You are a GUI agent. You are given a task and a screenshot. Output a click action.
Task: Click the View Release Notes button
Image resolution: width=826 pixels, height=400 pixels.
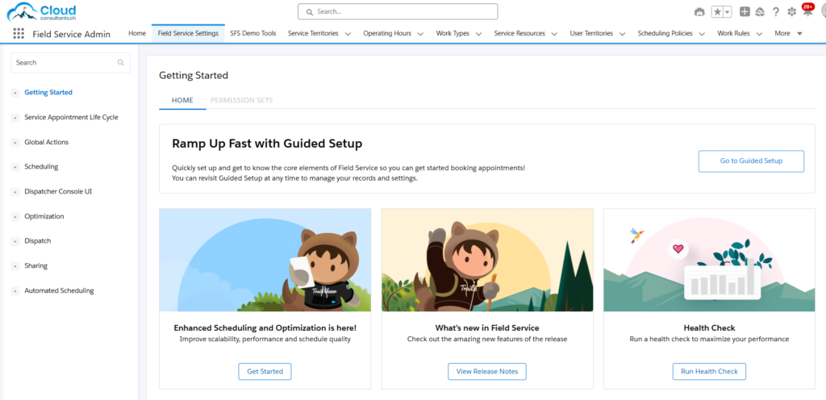click(x=487, y=371)
